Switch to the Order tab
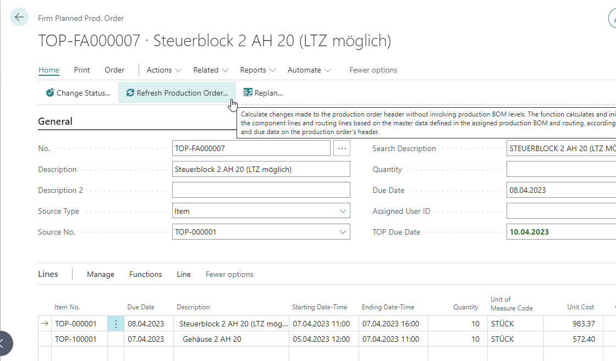Screen dimensions: 616x361 (x=114, y=70)
